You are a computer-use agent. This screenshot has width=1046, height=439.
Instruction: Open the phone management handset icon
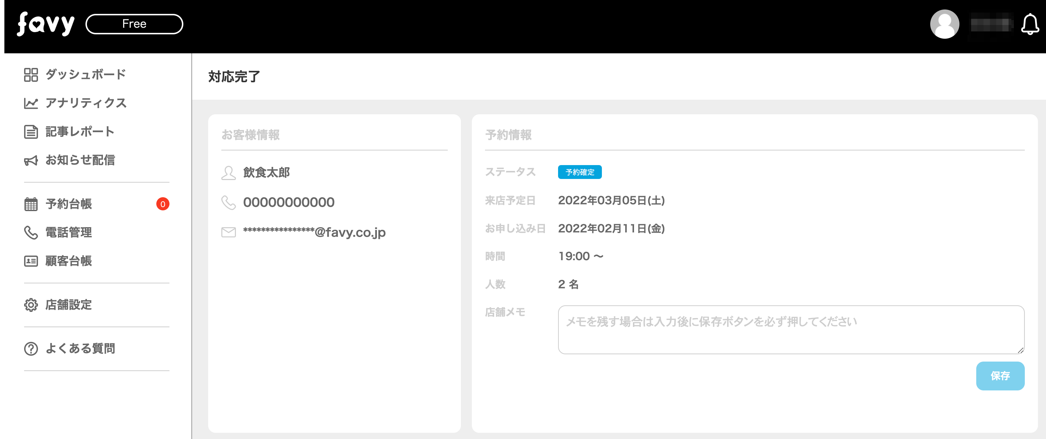31,232
